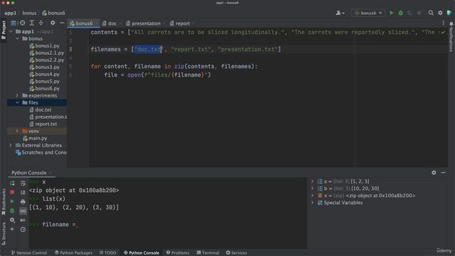This screenshot has height=256, width=455.
Task: Open the Python Packages tool window
Action: coord(73,253)
